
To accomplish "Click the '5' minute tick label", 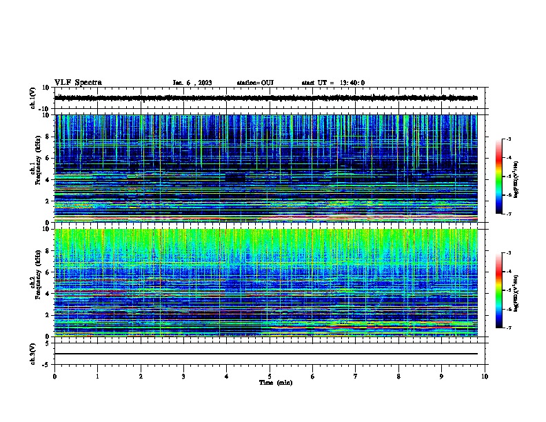I will (270, 376).
